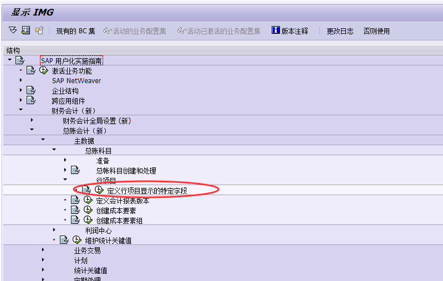Execute clock icon for 创建成本要素组
This screenshot has height=281, width=443.
[88, 219]
